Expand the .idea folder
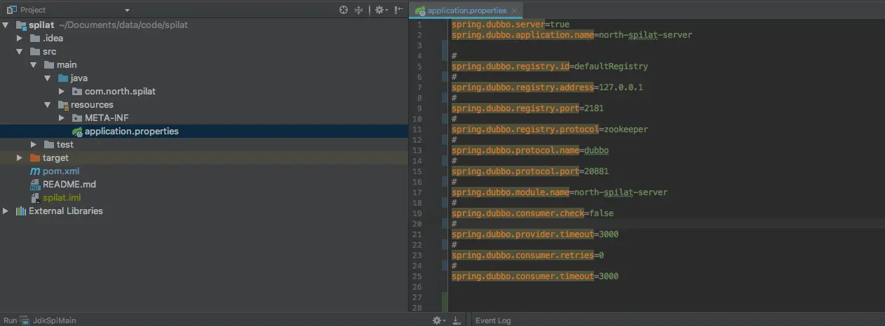This screenshot has height=326, width=885. (20, 38)
